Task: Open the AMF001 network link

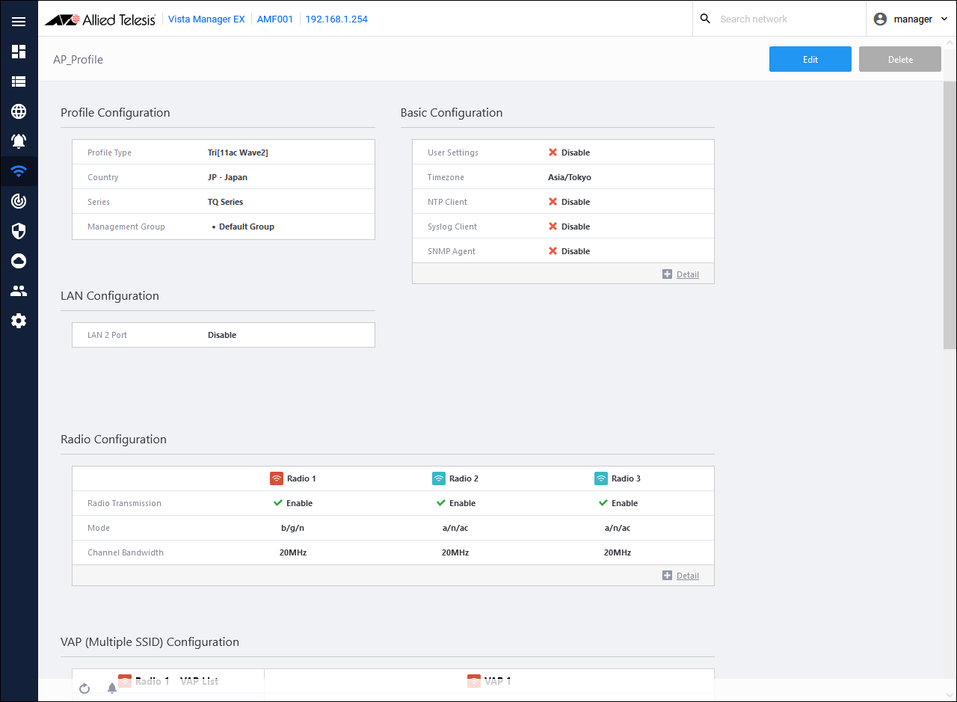Action: (x=274, y=19)
